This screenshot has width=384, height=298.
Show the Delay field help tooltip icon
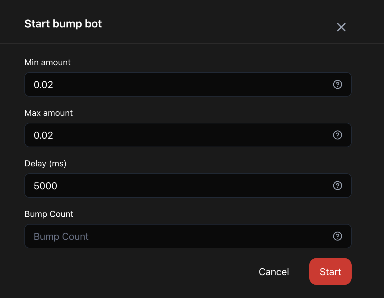point(337,186)
